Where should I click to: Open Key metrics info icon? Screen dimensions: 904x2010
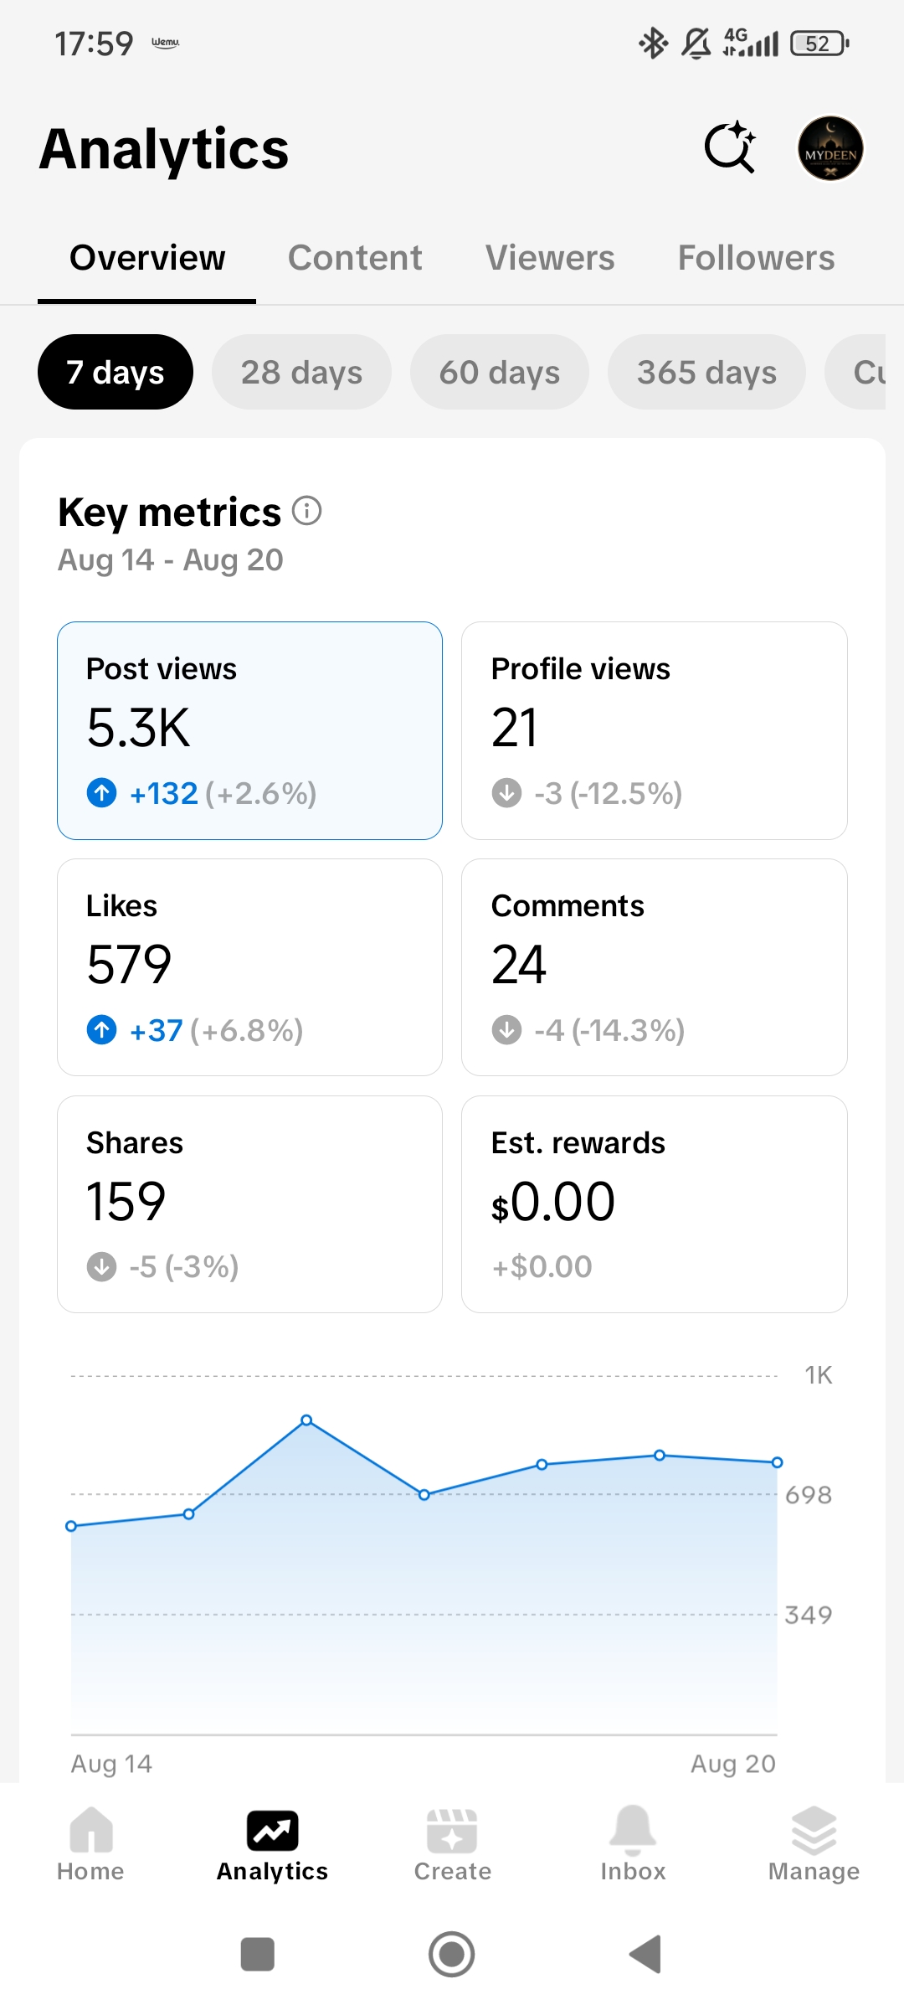pos(307,510)
